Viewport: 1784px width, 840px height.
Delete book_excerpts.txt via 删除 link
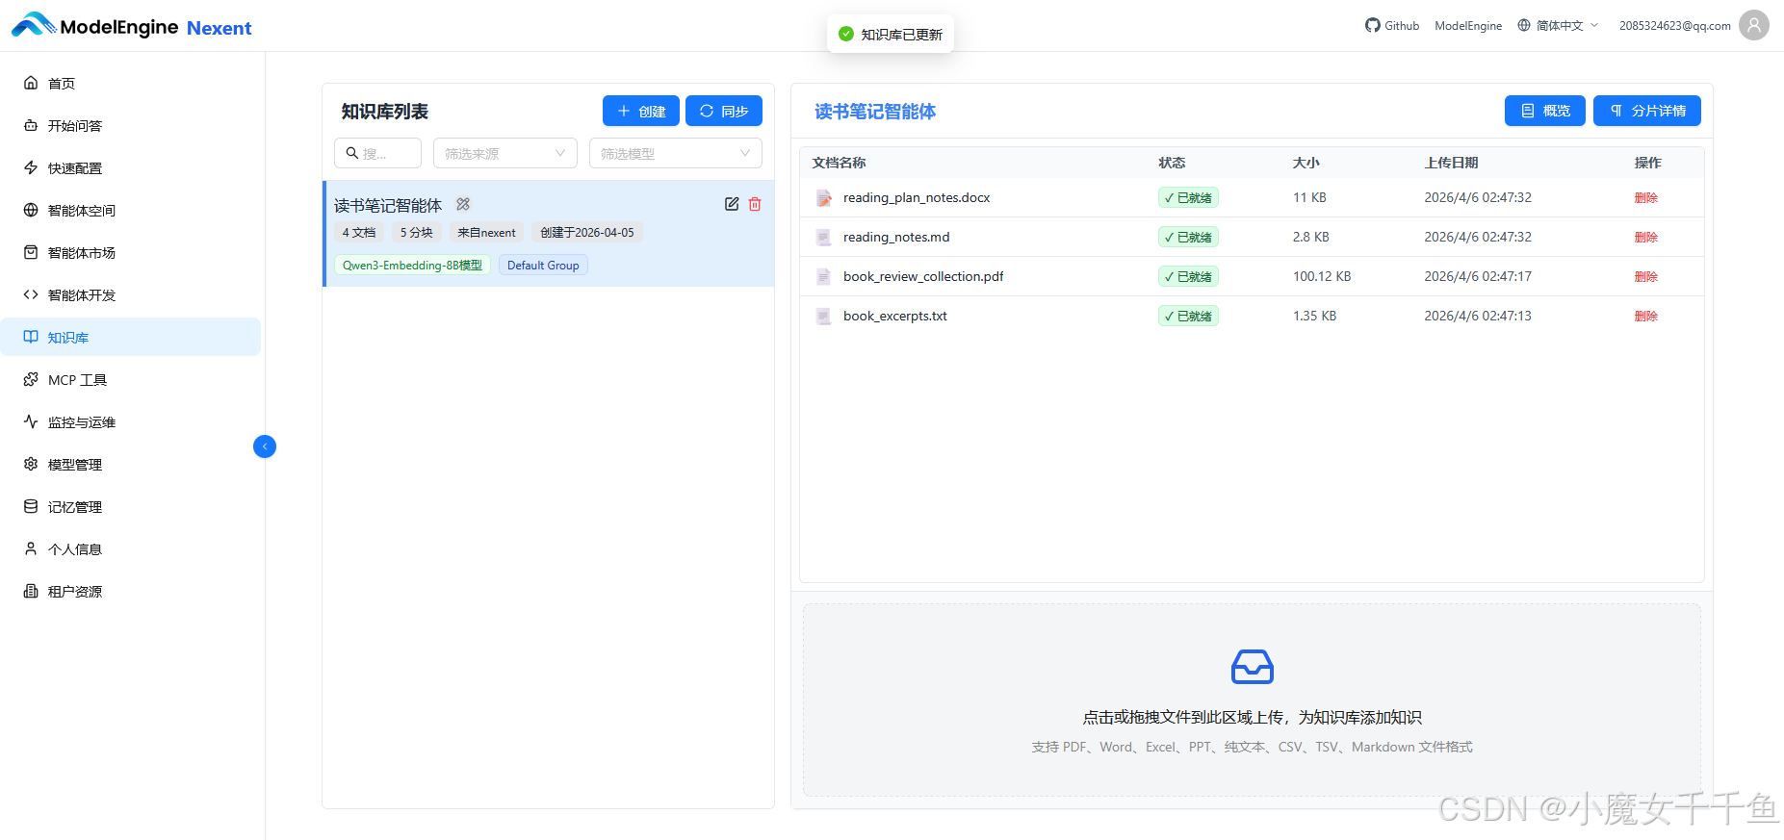(x=1645, y=316)
